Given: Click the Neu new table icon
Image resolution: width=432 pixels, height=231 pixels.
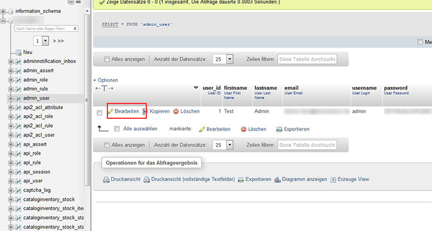Looking at the screenshot, I should 19,52.
